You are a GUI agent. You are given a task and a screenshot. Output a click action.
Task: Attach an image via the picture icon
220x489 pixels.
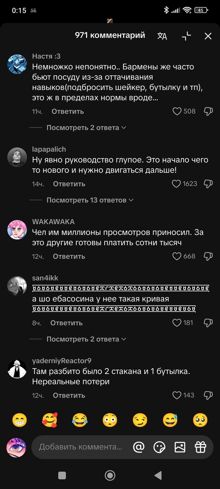pyautogui.click(x=180, y=447)
